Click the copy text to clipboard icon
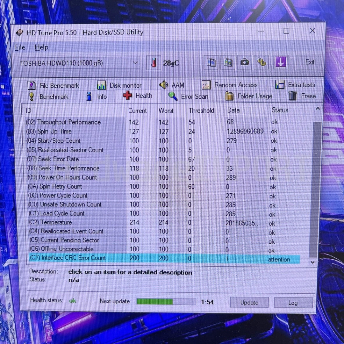This screenshot has width=344, height=344. pos(211,62)
